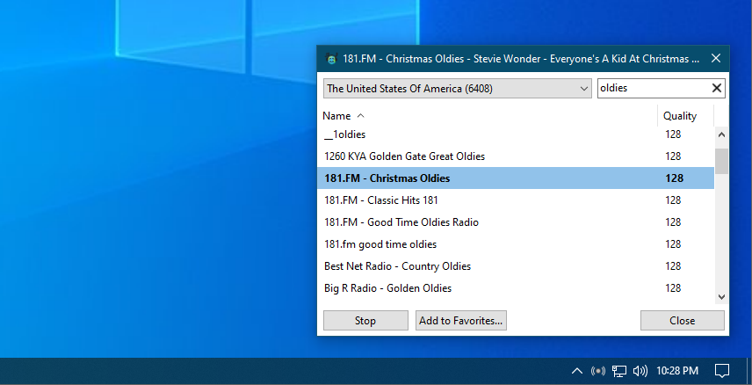Stop the current radio playback

click(365, 321)
